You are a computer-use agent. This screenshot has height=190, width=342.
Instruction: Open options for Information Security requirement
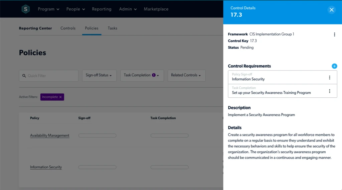pos(329,78)
